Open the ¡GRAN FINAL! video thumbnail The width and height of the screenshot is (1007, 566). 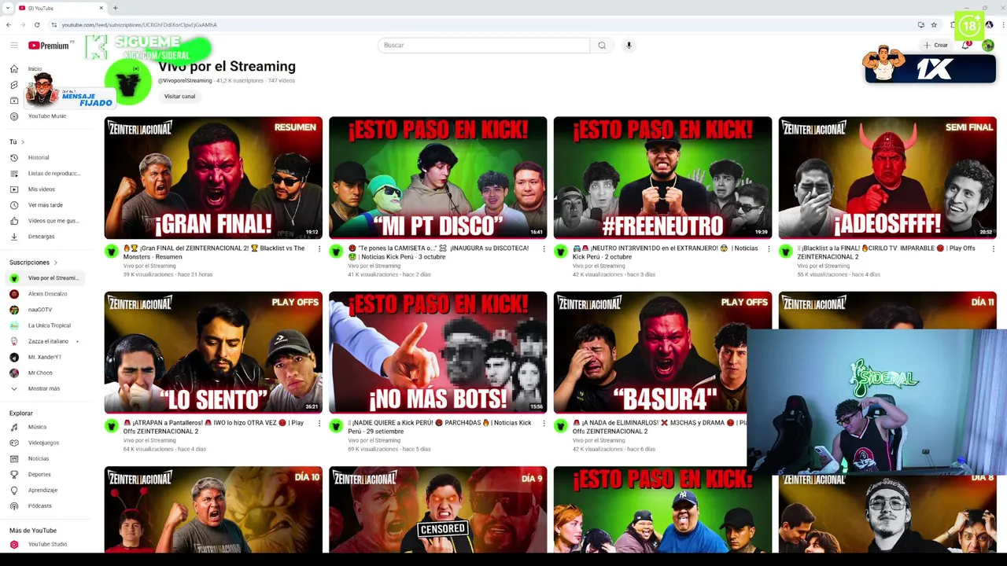213,178
